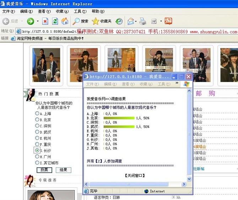Click the 专辑推荐 section heading
This screenshot has height=200, width=238.
[x=47, y=180]
